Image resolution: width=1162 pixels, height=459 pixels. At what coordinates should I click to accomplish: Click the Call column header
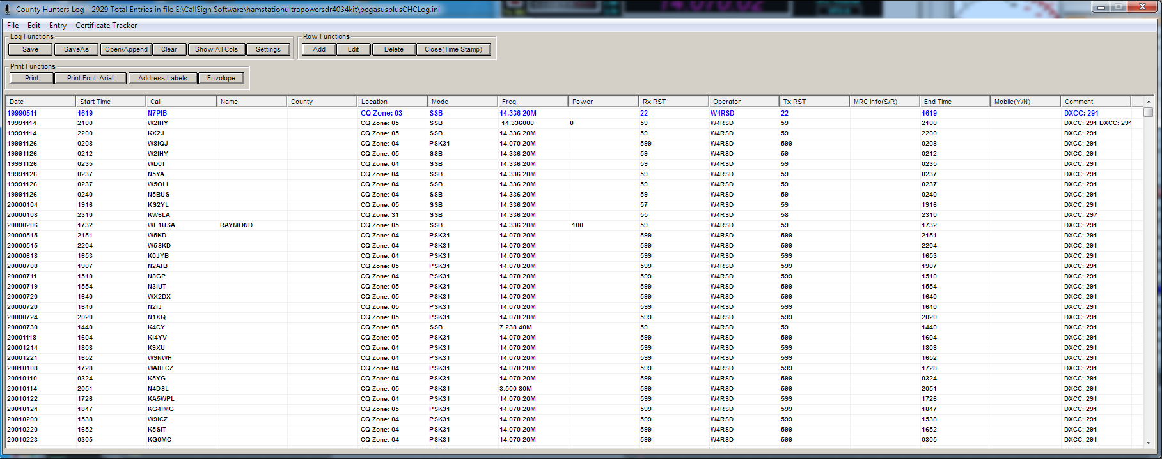(x=182, y=102)
